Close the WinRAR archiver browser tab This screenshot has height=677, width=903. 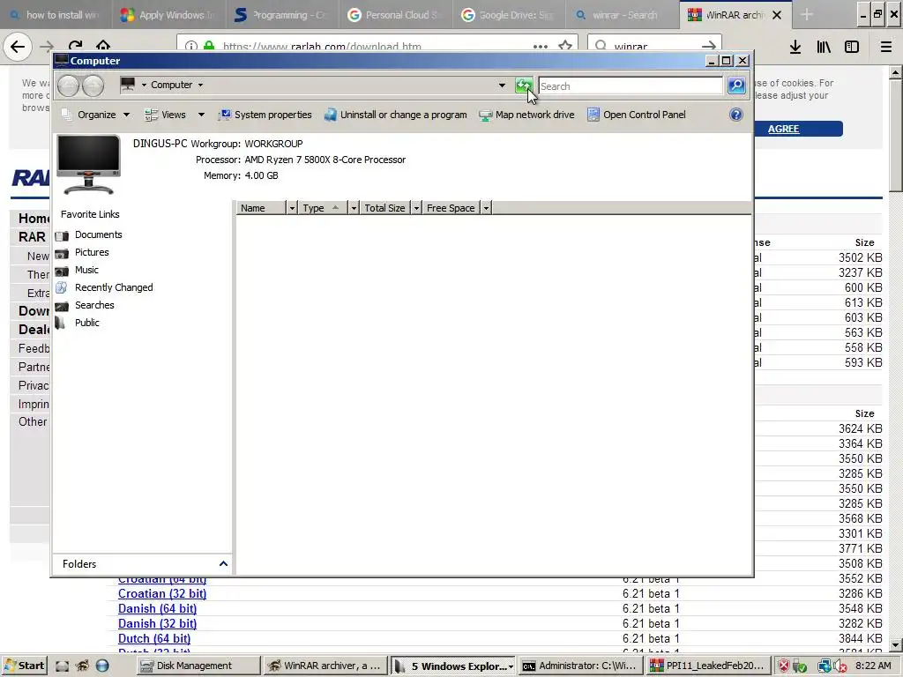pos(777,15)
